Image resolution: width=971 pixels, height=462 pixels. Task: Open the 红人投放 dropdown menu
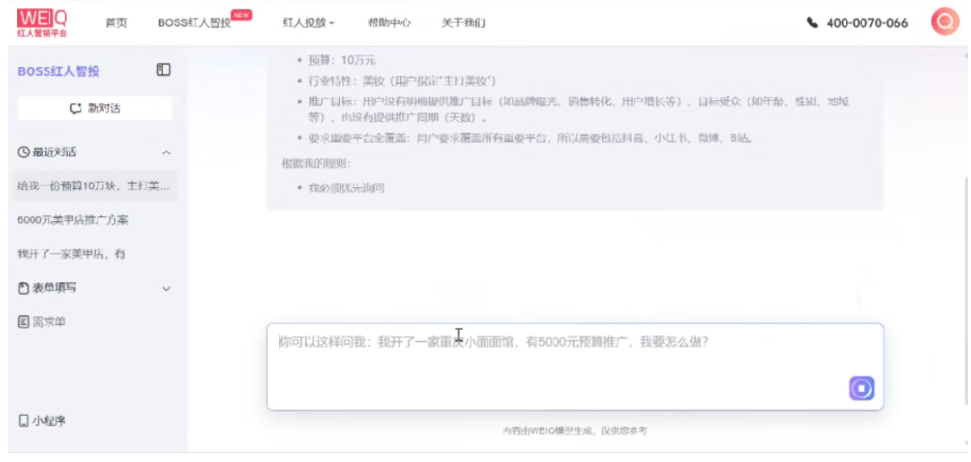pos(308,23)
